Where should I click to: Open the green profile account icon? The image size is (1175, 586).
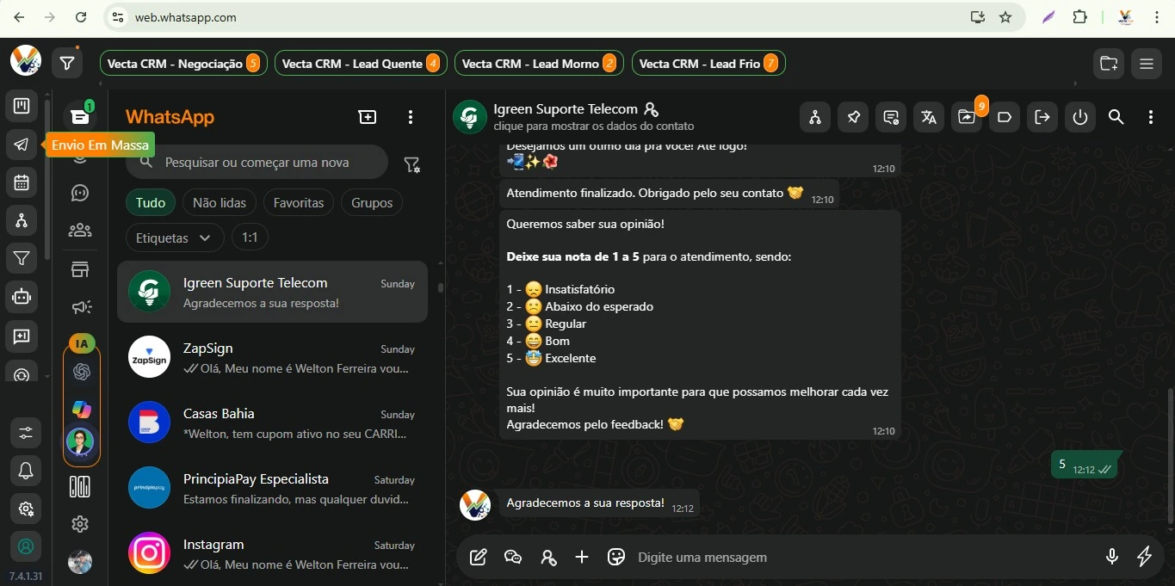[26, 546]
